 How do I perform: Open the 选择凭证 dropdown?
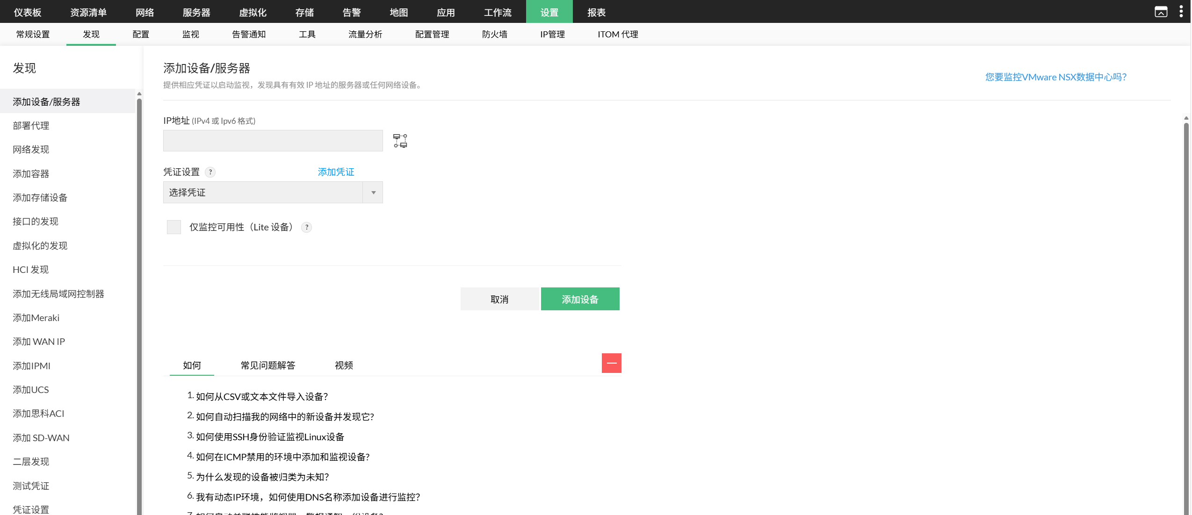click(x=273, y=193)
